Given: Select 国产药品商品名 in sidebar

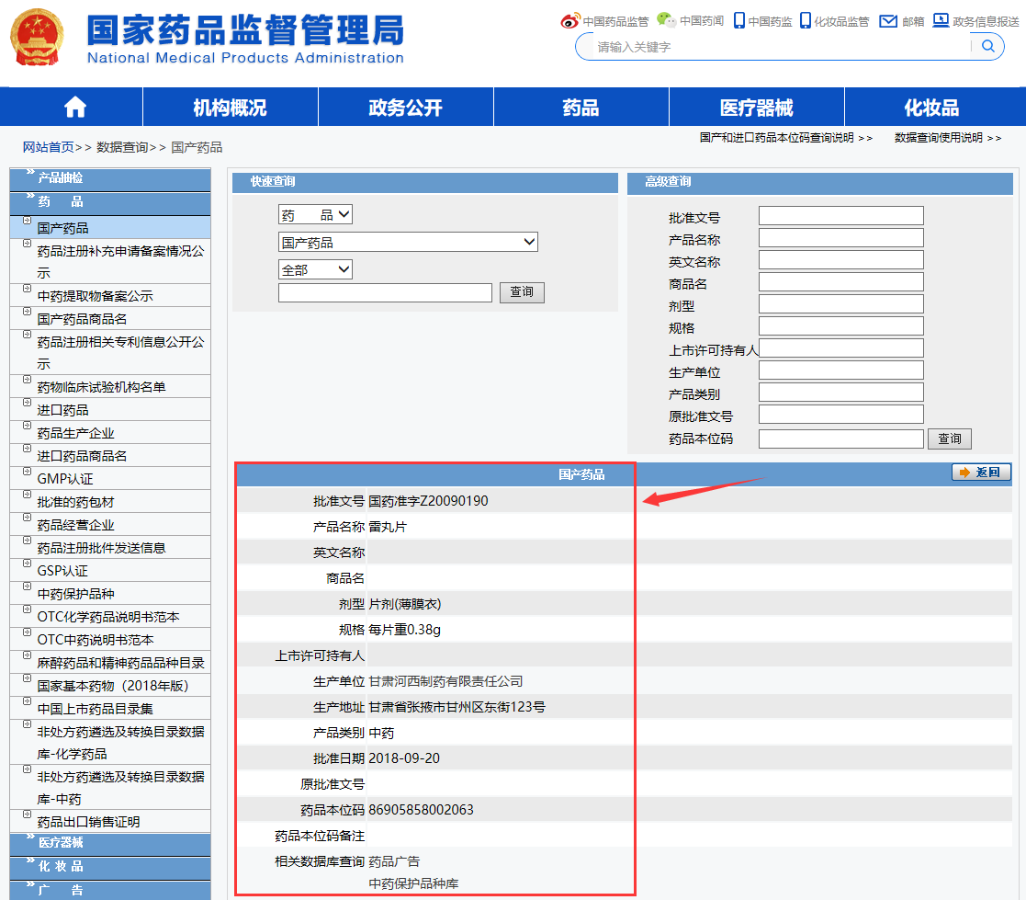Looking at the screenshot, I should [110, 319].
